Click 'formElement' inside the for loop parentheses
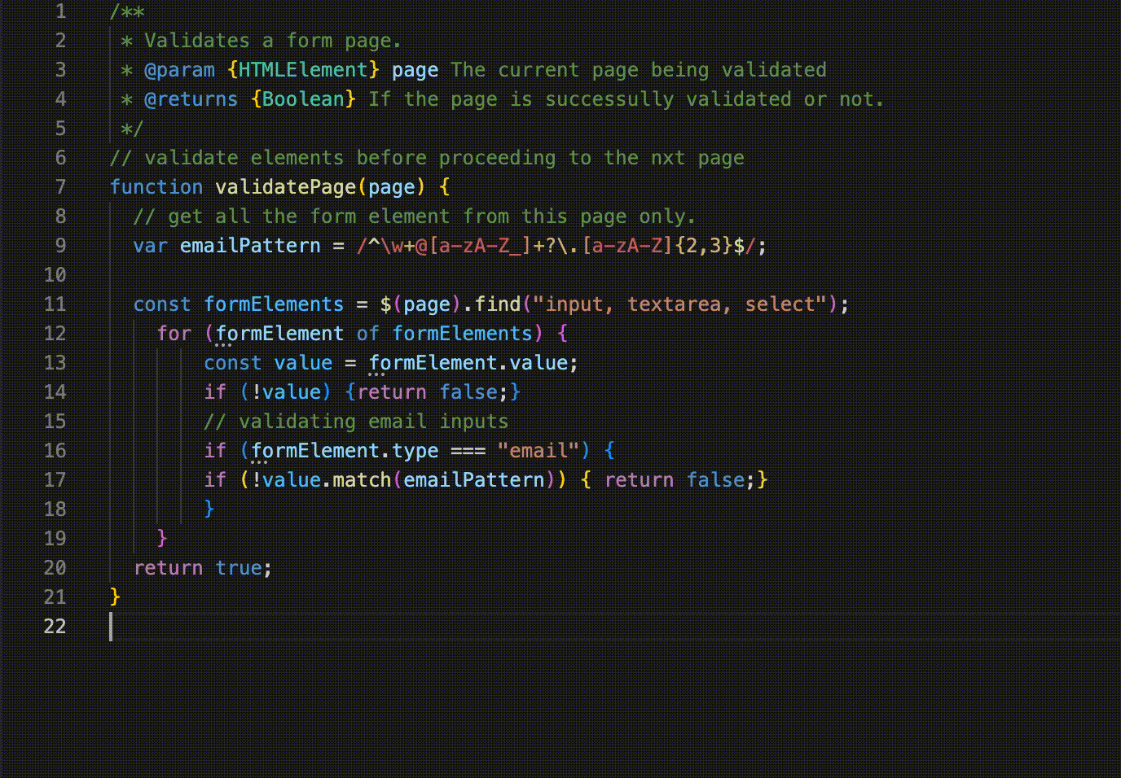This screenshot has width=1121, height=778. (279, 334)
